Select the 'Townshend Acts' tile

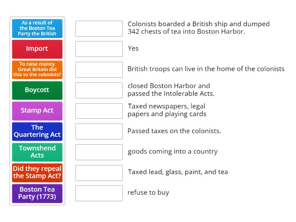tap(37, 152)
